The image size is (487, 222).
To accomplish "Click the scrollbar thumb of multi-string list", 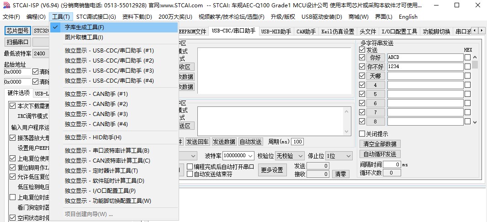I will 475,65.
